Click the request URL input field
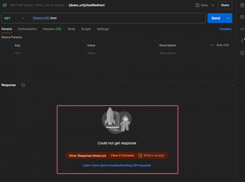The height and width of the screenshot is (182, 245). click(x=117, y=18)
